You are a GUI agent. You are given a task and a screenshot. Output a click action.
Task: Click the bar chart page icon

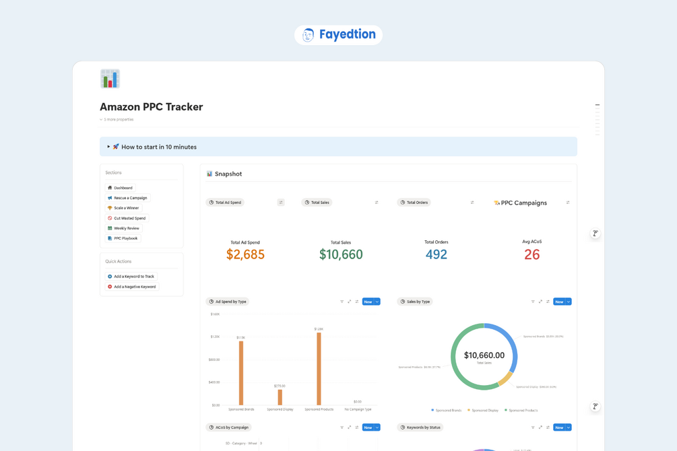[110, 79]
